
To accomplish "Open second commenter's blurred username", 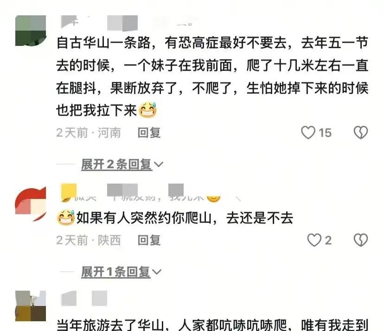I will [x=141, y=193].
